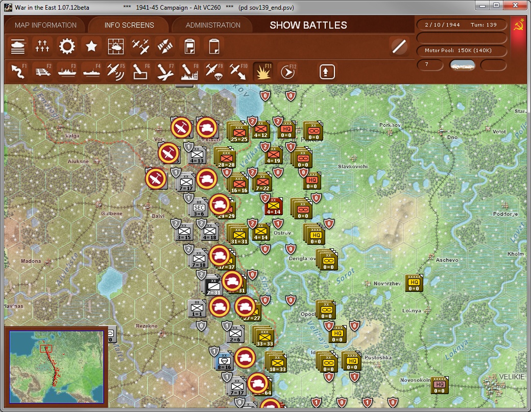Screen dimensions: 531x412
Task: Switch to the Info Screens tab
Action: (x=129, y=25)
